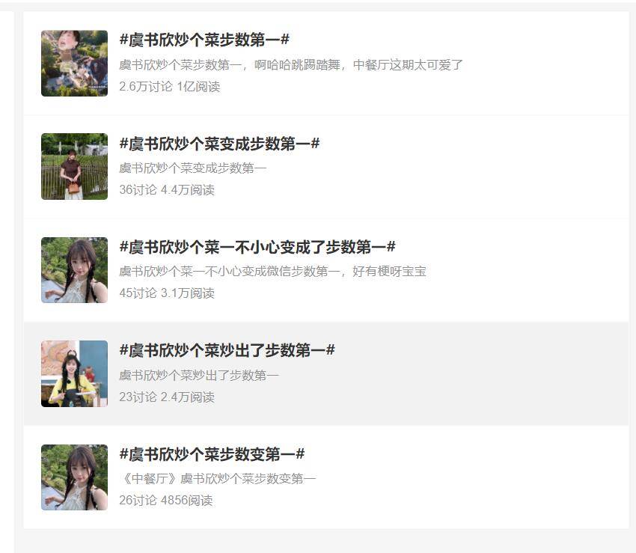Open thumbnail of the 一不小心变成了步数第一 topic

click(75, 270)
